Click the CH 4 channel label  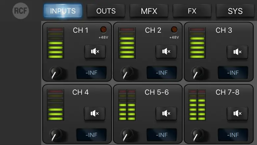click(80, 92)
